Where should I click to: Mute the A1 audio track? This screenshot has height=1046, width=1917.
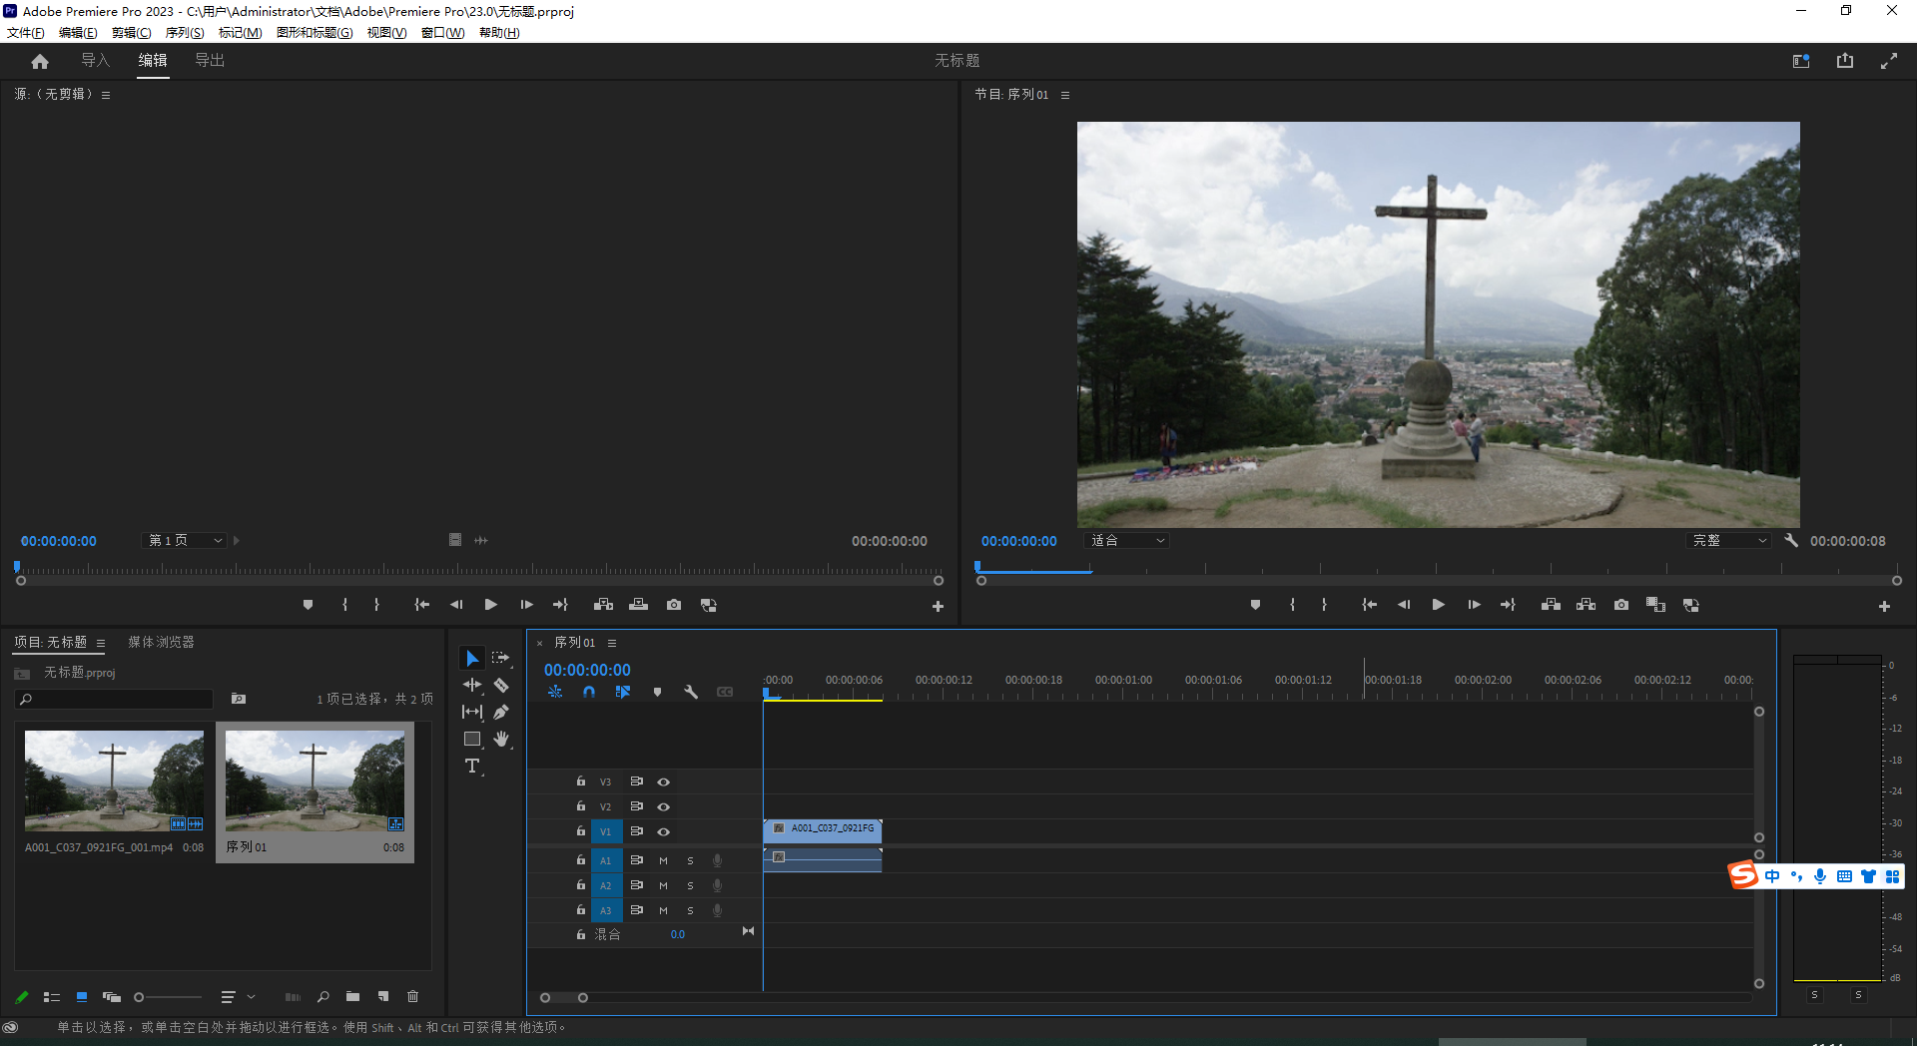click(x=663, y=859)
